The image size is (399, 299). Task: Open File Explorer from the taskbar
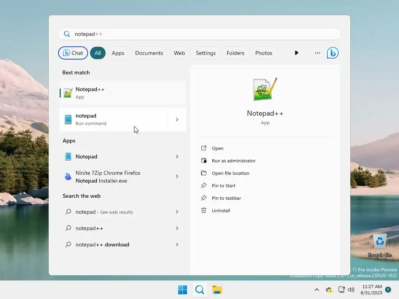tap(217, 290)
